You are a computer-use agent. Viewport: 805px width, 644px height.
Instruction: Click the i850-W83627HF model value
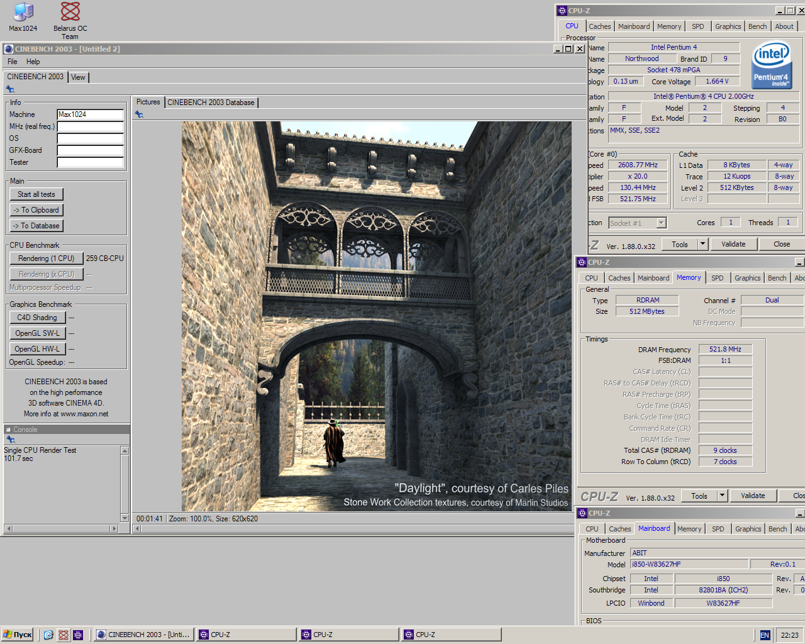click(x=689, y=564)
